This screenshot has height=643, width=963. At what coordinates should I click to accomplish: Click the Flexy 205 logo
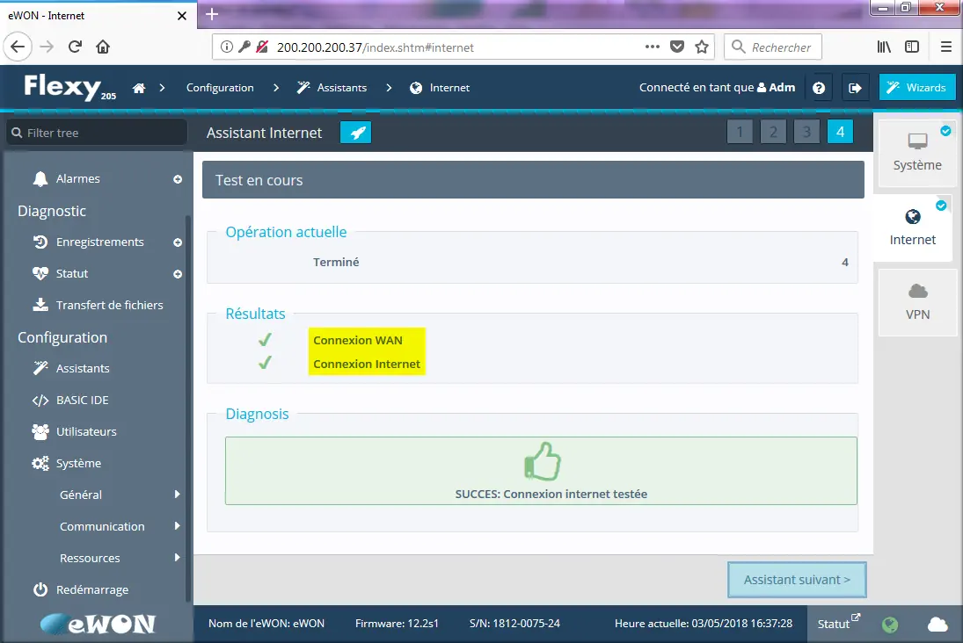(x=69, y=87)
